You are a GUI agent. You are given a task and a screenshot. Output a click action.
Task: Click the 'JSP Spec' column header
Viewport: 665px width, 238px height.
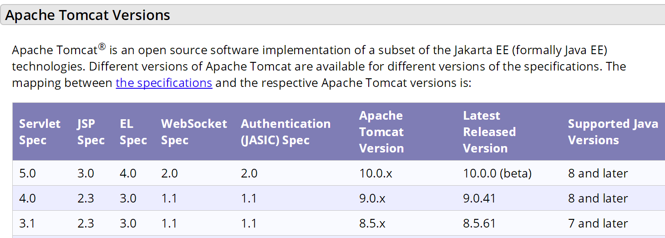tap(91, 132)
